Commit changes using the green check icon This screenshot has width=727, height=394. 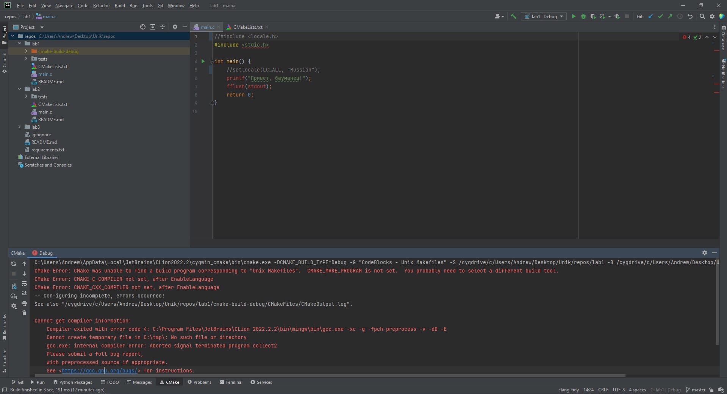point(661,16)
